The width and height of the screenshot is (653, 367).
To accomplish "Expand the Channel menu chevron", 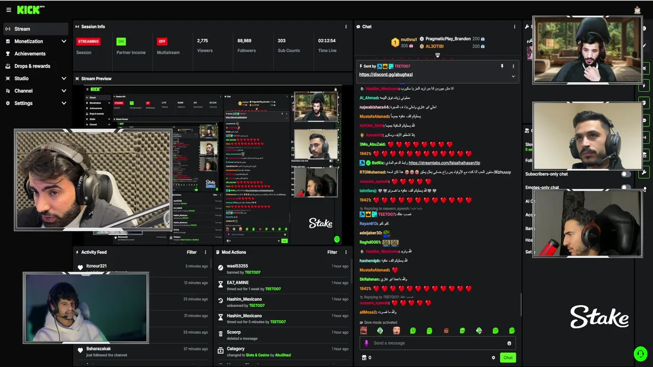I will pyautogui.click(x=64, y=91).
